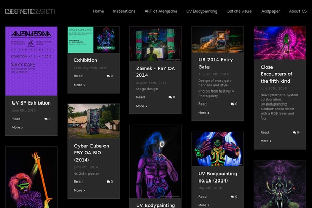
Task: Open the UV BP Exhibition post title
Action: (31, 103)
